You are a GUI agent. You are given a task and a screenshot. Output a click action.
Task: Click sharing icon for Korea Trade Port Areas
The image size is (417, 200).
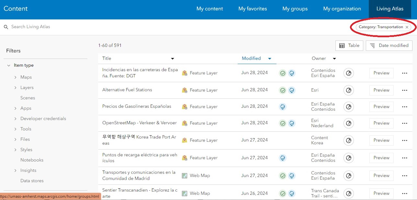tap(348, 140)
